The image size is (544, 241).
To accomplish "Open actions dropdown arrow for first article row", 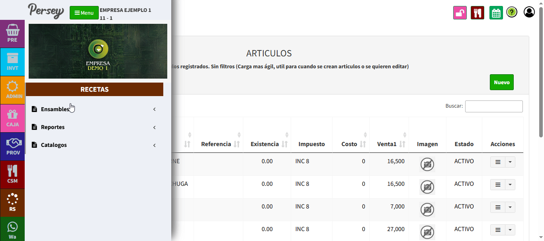I will pos(510,162).
